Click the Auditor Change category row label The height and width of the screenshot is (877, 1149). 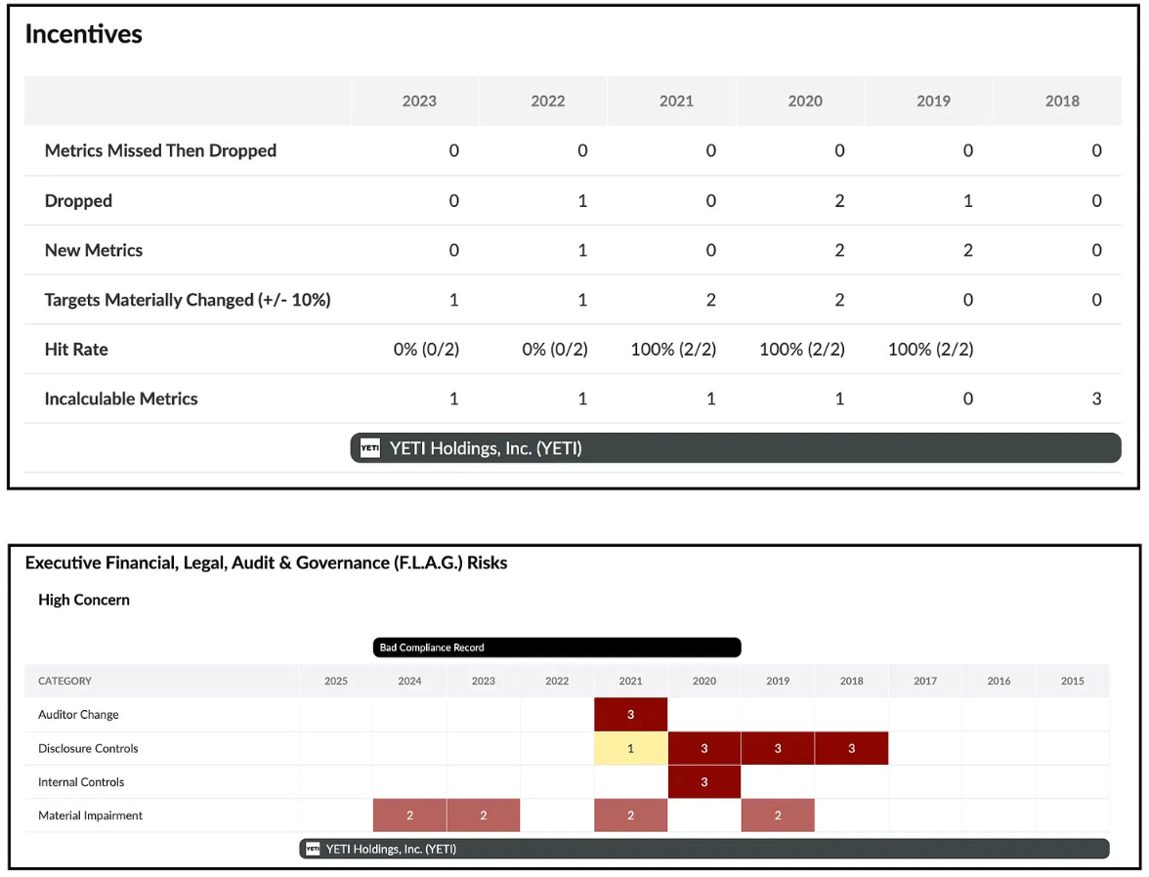coord(78,714)
